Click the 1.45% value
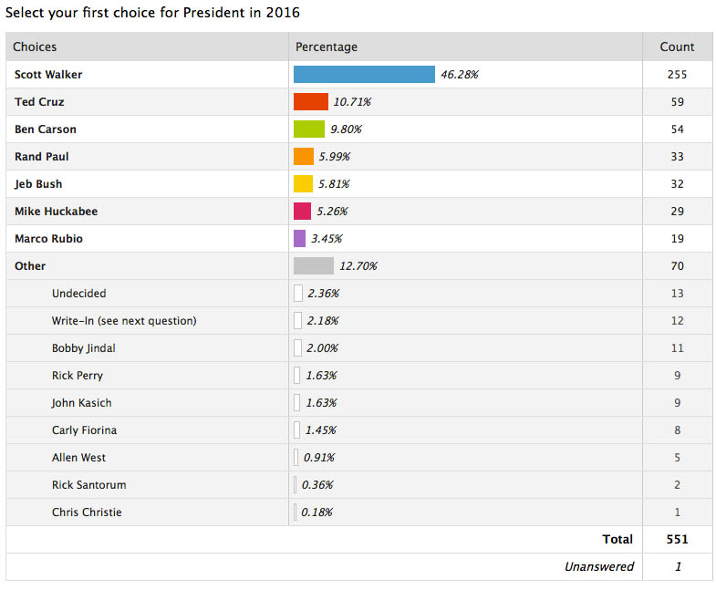This screenshot has height=590, width=716. pyautogui.click(x=321, y=430)
